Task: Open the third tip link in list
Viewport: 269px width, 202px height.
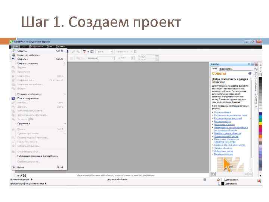Action: pyautogui.click(x=228, y=119)
